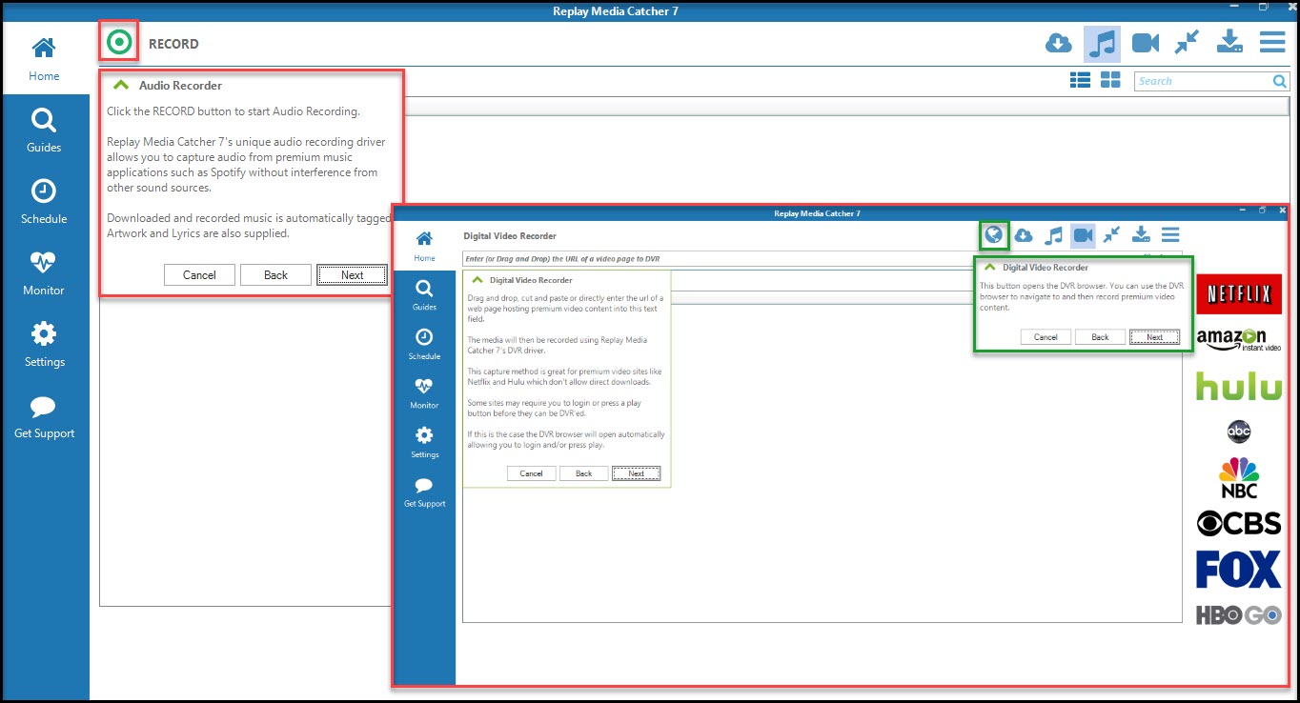Screen dimensions: 1300x703
Task: Select the CBS logo
Action: pos(1239,523)
